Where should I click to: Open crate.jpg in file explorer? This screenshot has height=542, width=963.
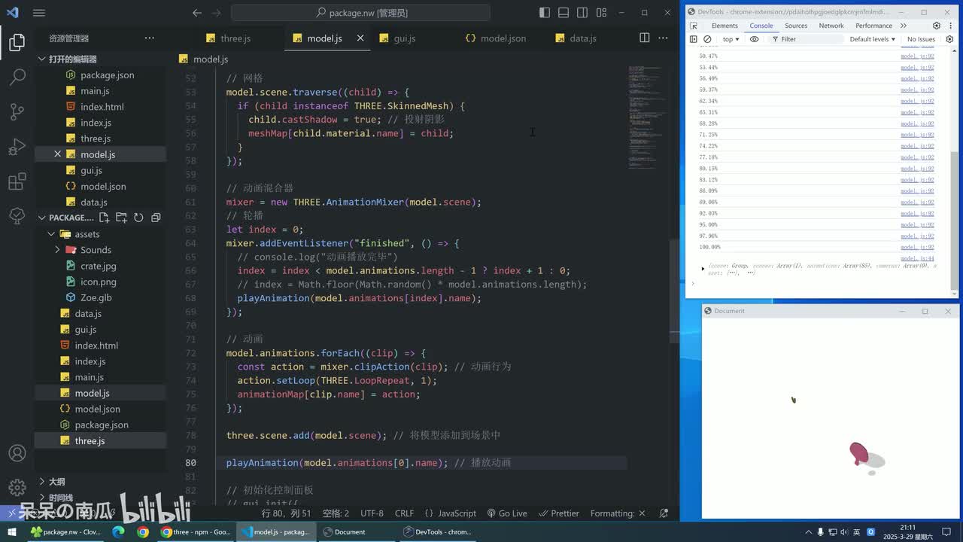pyautogui.click(x=98, y=266)
